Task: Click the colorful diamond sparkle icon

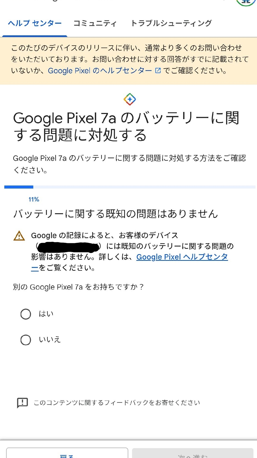Action: pos(130,99)
